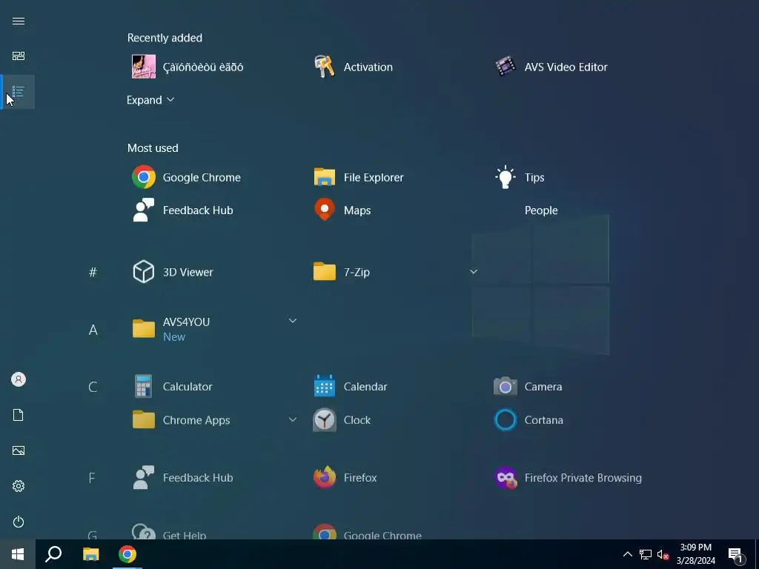This screenshot has width=759, height=569.
Task: Launch the Maps app
Action: pyautogui.click(x=342, y=210)
